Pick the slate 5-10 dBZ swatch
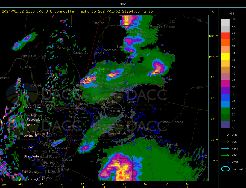 coord(225,125)
